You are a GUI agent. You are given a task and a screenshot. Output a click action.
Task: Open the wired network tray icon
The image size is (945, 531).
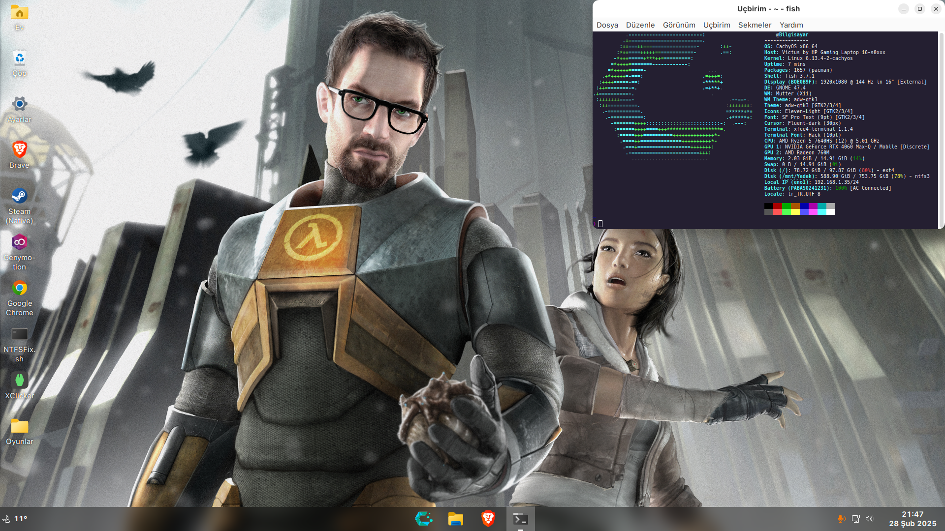pos(855,519)
